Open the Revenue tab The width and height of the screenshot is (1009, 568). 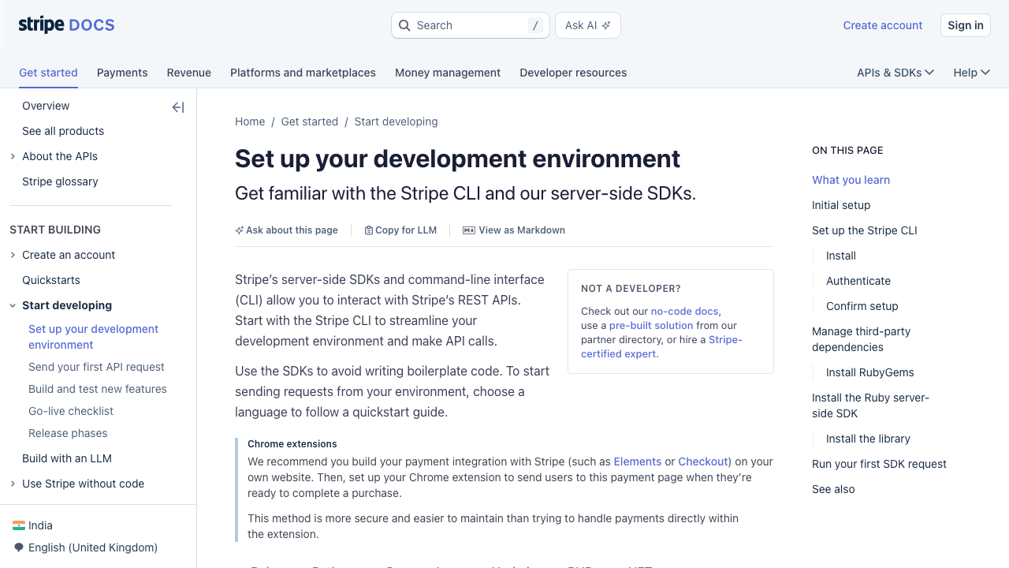point(189,73)
